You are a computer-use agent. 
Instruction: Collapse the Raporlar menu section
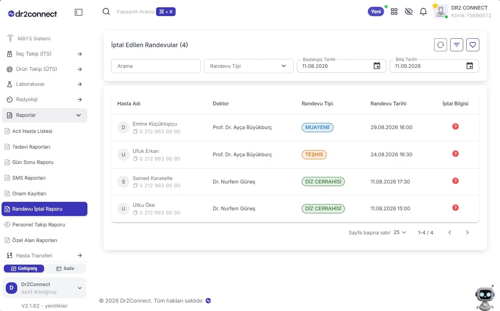(44, 115)
